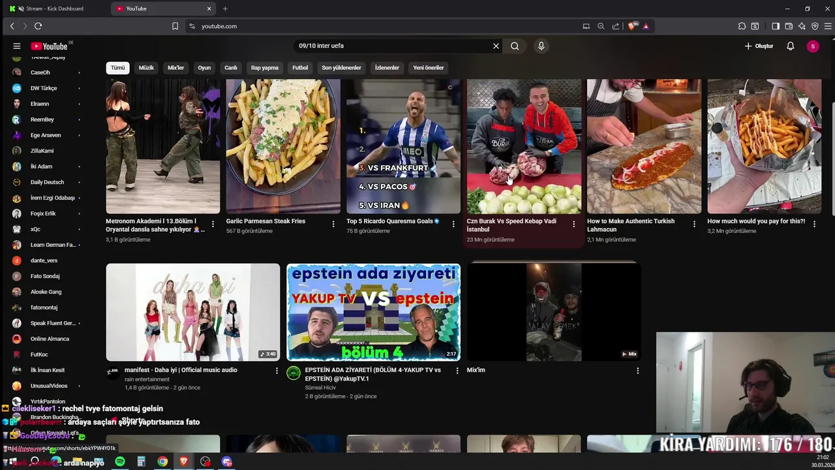Open xQc subscription in sidebar
Screen dimensions: 835x470
click(35, 229)
